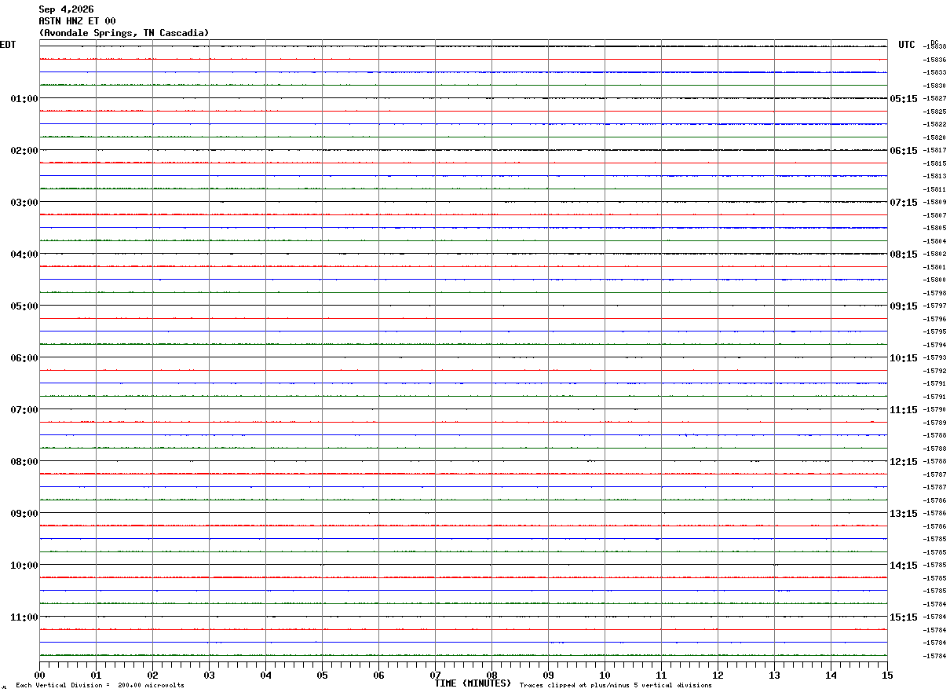Click the 00 minute axis tick label

coord(39,675)
